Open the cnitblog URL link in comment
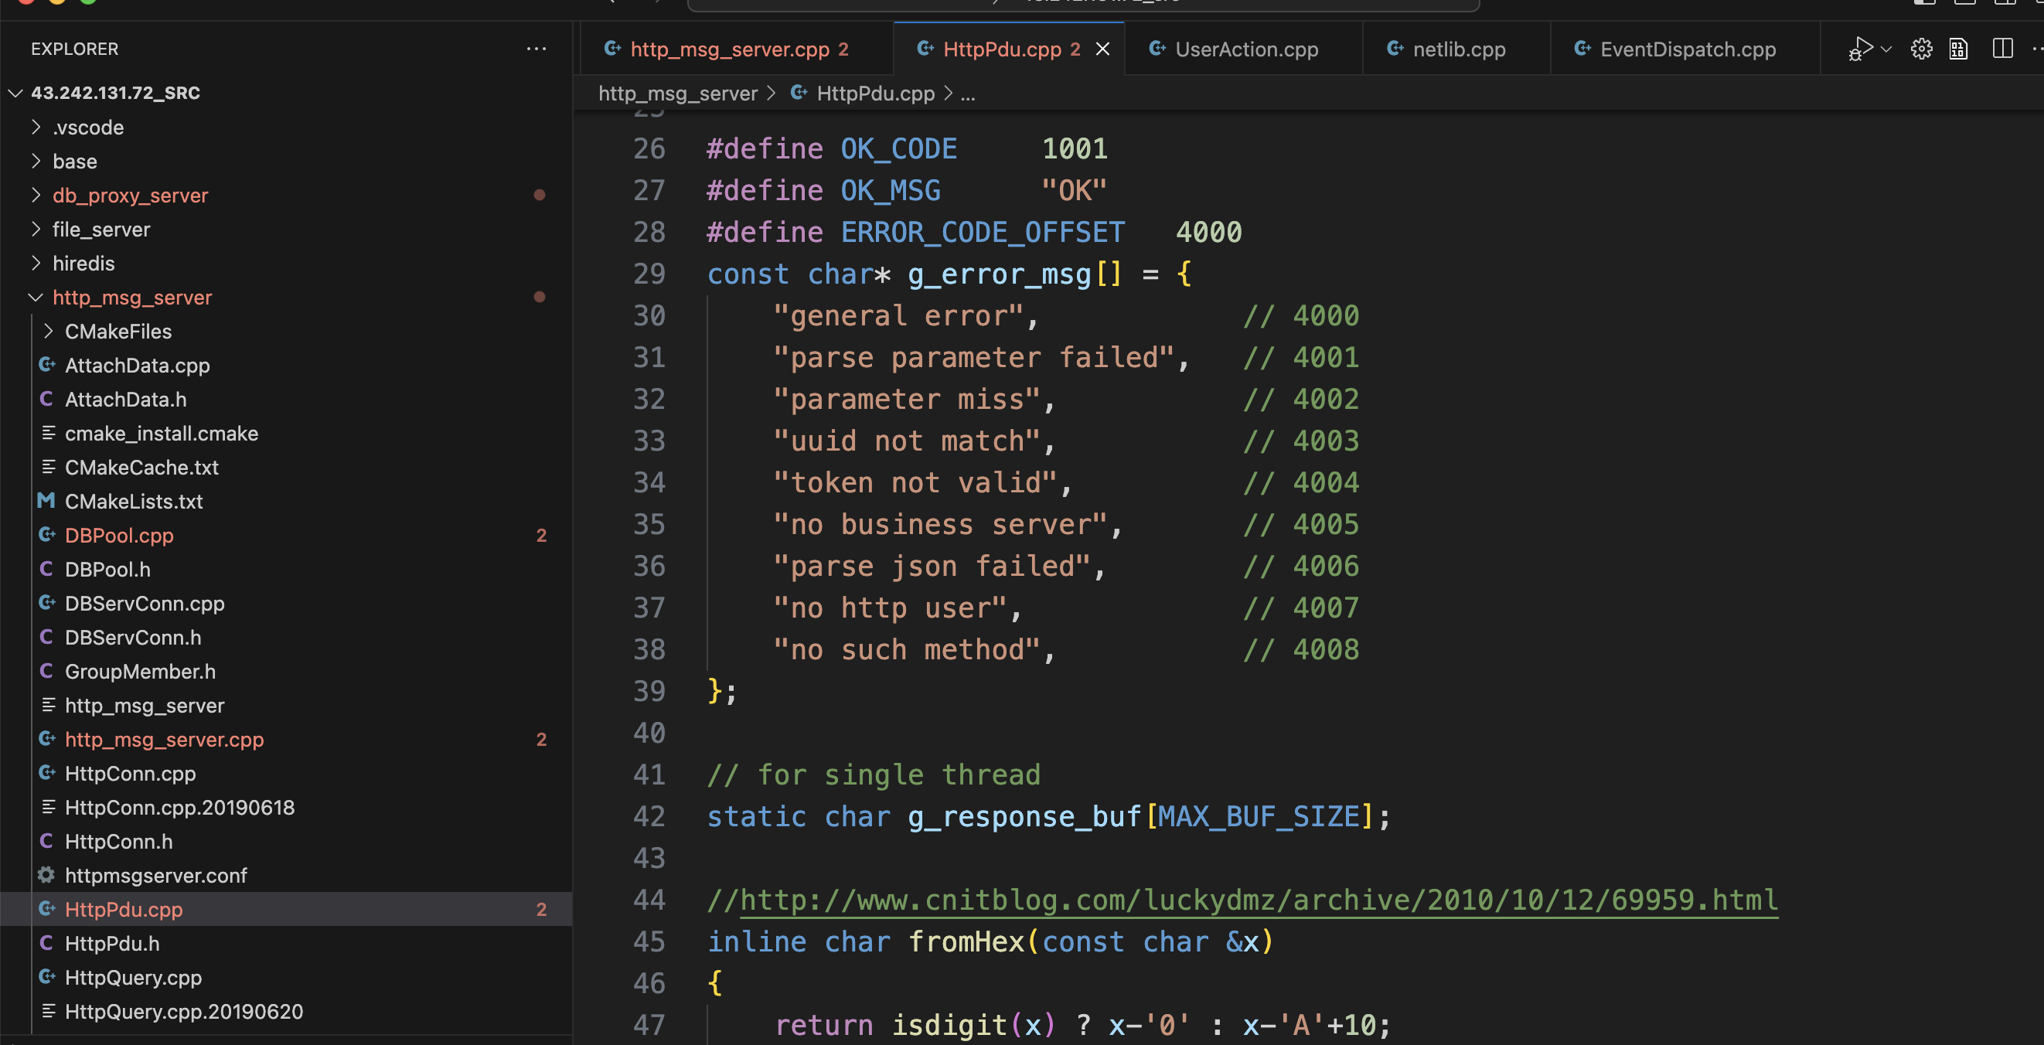 pyautogui.click(x=1259, y=900)
